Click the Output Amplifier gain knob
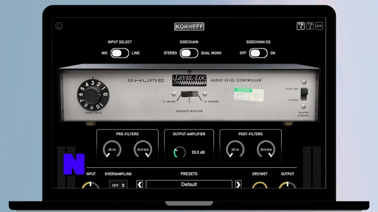Image resolution: width=378 pixels, height=212 pixels. [180, 152]
